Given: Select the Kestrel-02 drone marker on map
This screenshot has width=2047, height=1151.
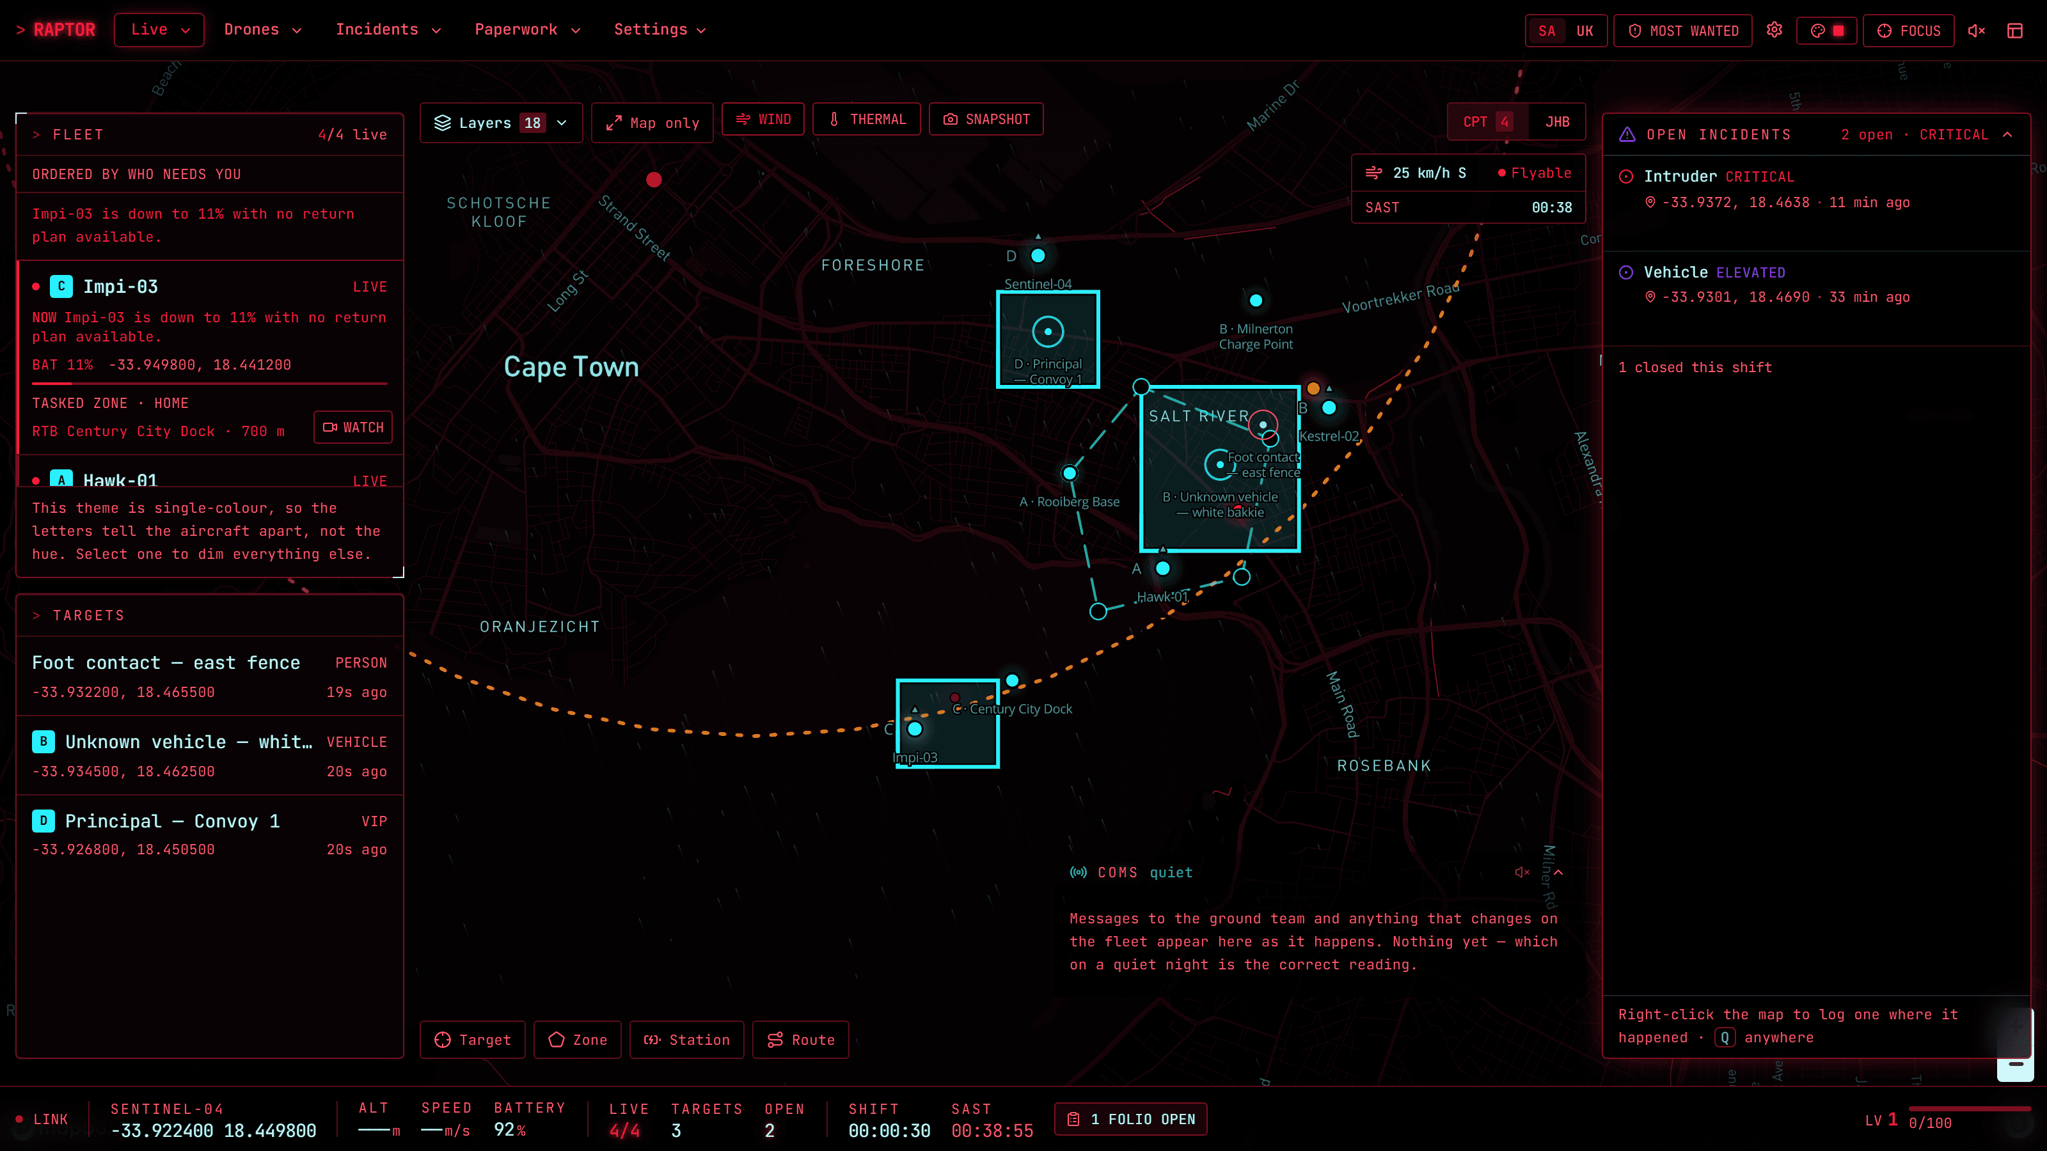Looking at the screenshot, I should pyautogui.click(x=1329, y=407).
